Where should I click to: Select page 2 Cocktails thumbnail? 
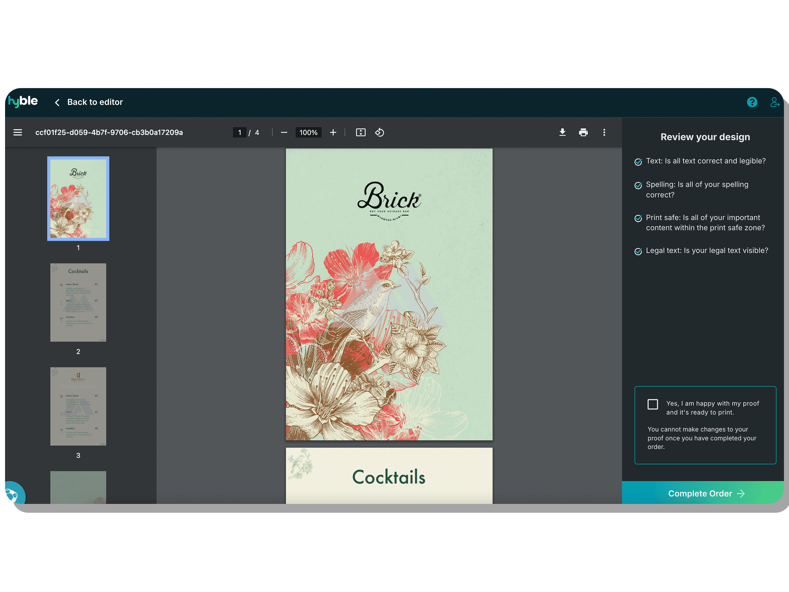78,302
